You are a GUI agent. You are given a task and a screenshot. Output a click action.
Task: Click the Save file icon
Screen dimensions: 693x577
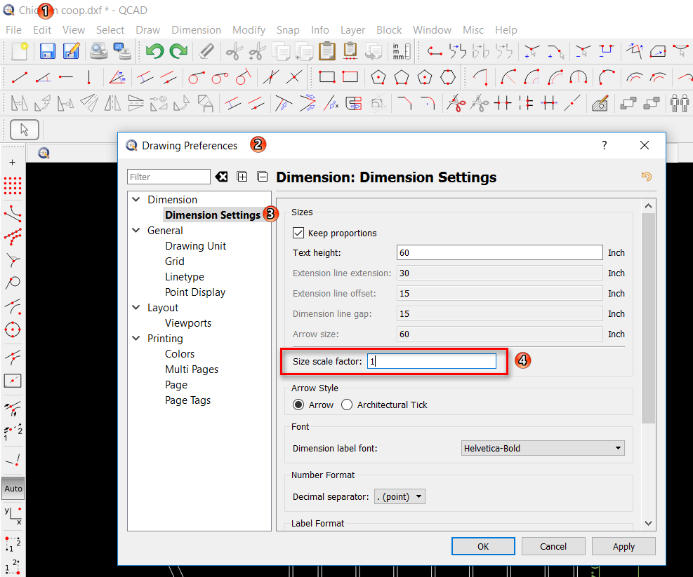pos(48,51)
